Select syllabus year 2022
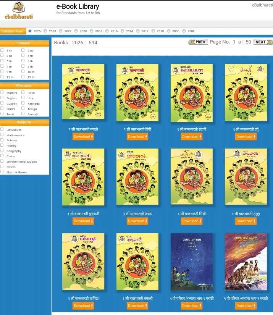273x315 pixels. point(61,31)
